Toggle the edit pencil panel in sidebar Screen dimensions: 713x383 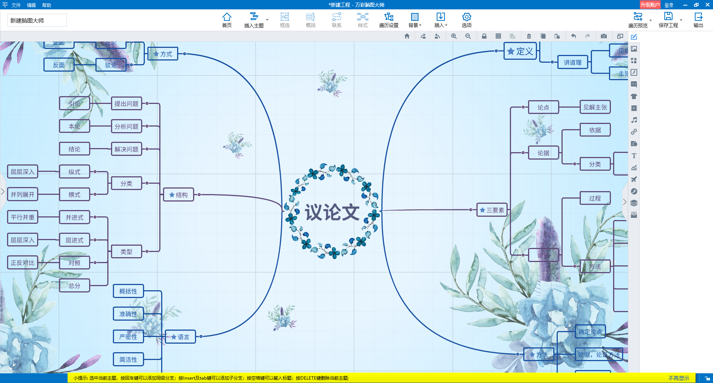pos(634,37)
